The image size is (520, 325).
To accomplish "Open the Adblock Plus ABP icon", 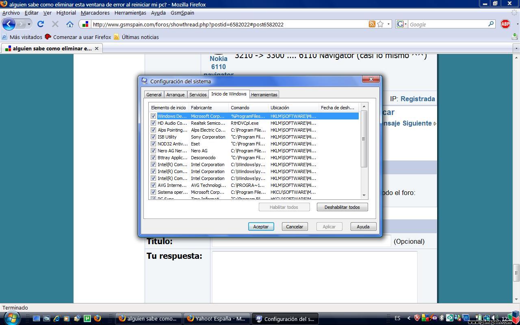I will point(505,24).
